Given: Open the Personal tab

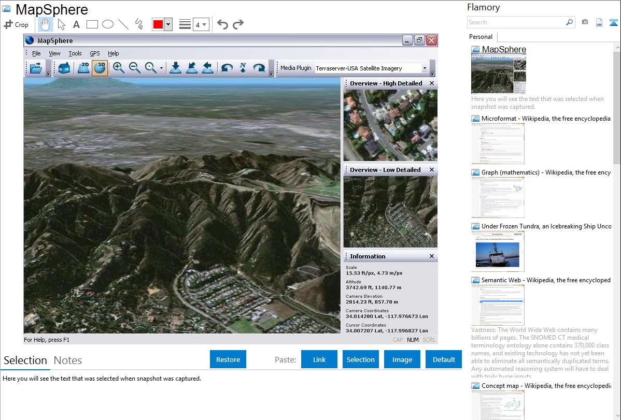Looking at the screenshot, I should pyautogui.click(x=481, y=37).
